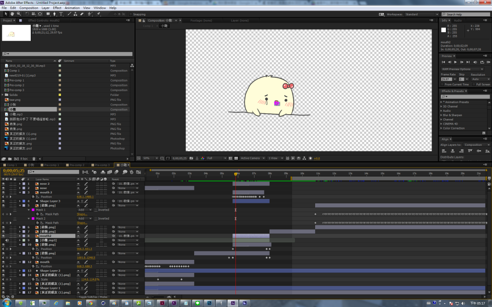The image size is (492, 307).
Task: Select the Zoom magnifier tool
Action: (x=19, y=14)
